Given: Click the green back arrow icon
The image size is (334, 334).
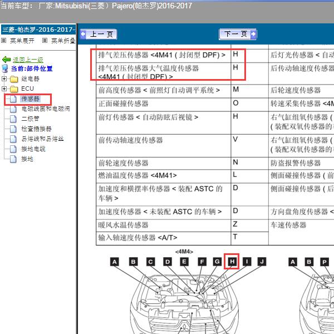Looking at the screenshot, I should (6, 60).
